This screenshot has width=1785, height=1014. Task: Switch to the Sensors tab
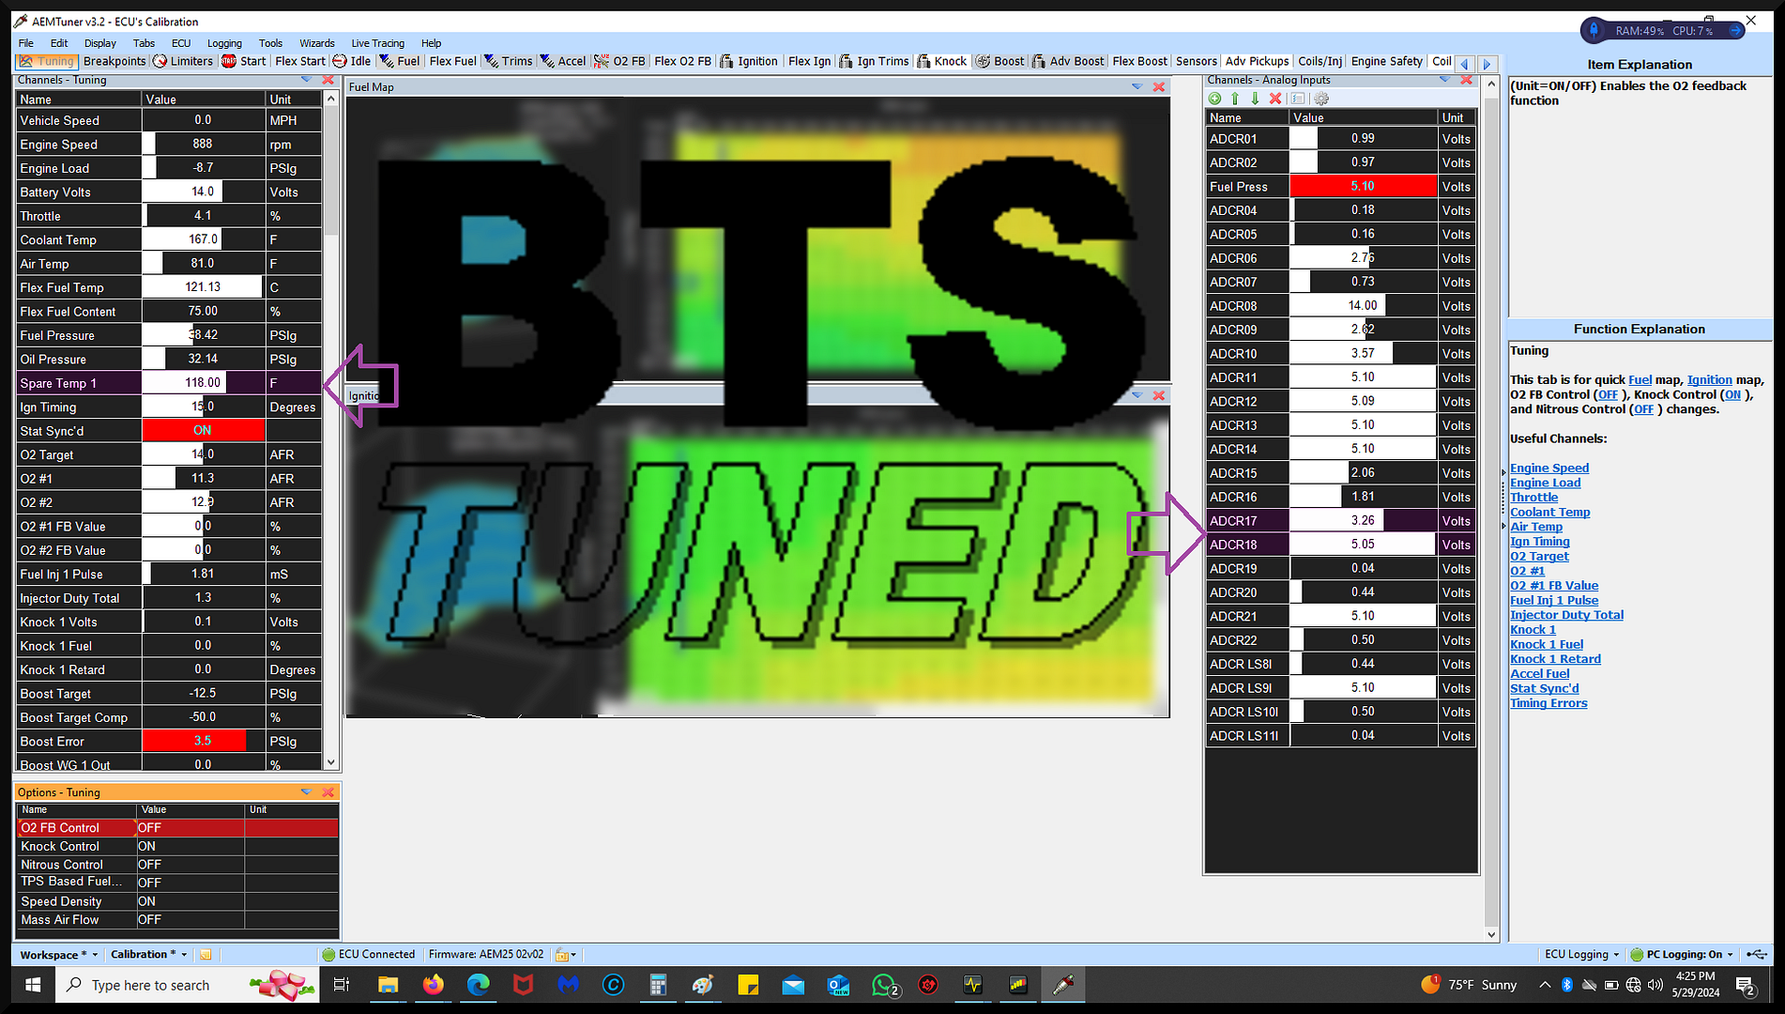[1196, 61]
